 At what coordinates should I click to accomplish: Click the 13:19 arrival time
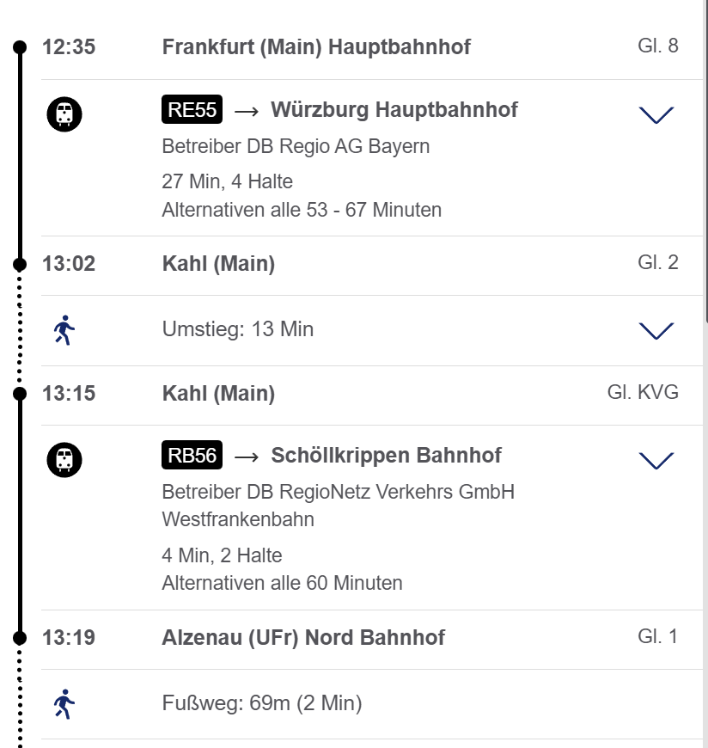69,638
